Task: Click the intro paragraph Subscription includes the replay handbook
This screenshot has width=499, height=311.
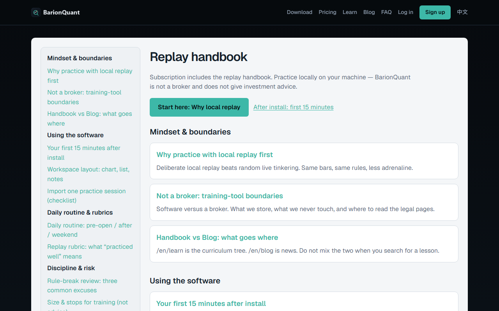Action: [x=280, y=82]
